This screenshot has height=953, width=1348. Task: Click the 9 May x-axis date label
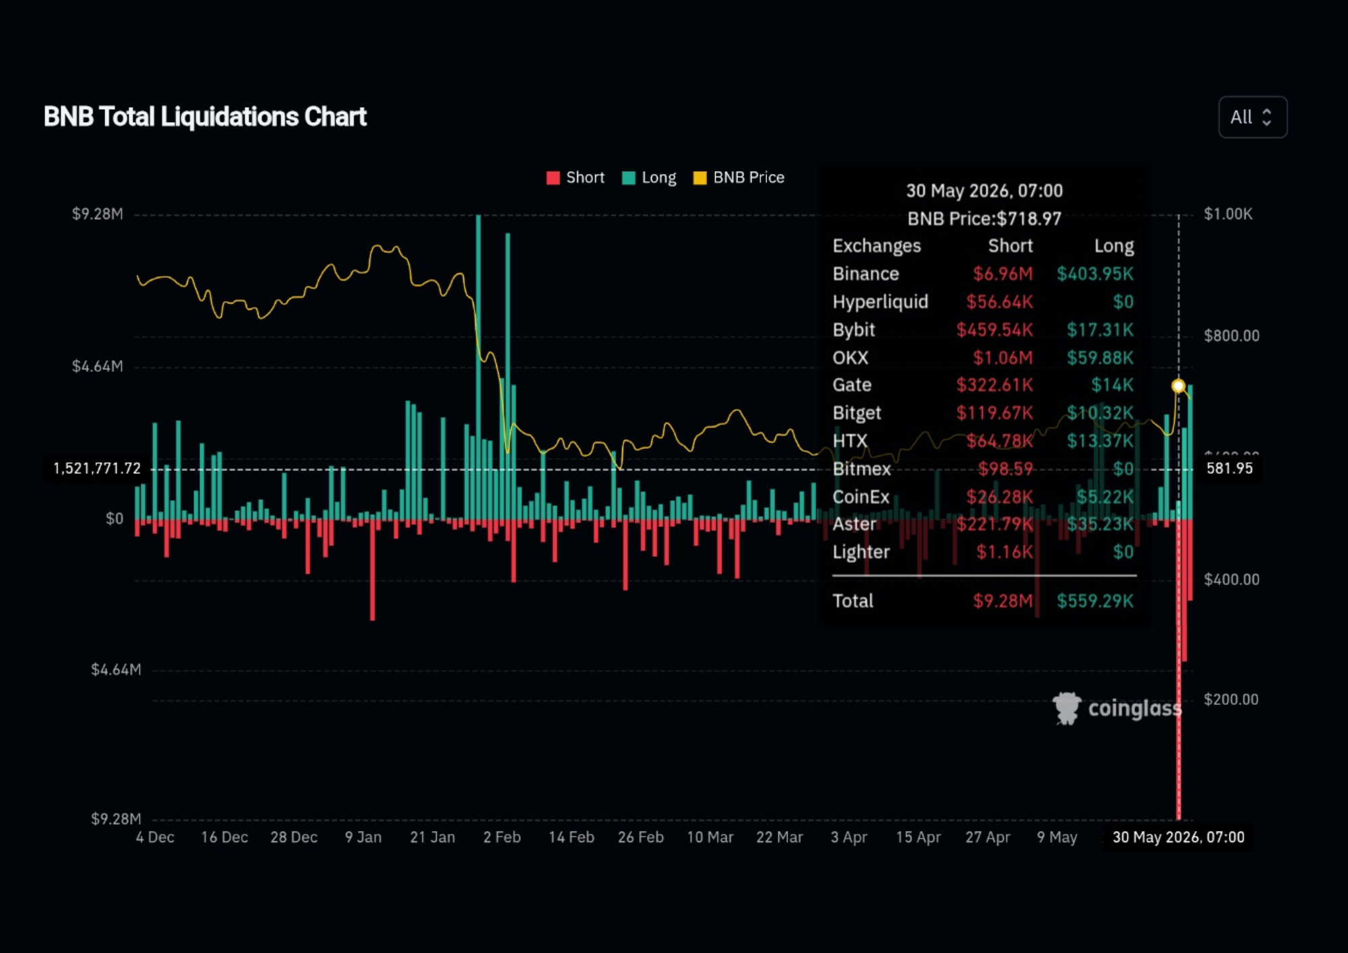tap(1057, 838)
